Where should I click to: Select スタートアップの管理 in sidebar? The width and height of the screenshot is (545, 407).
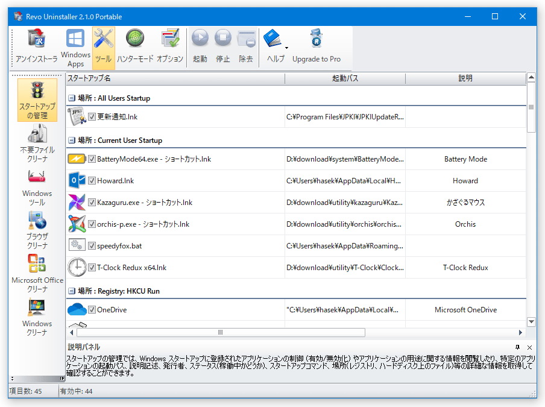tap(37, 100)
